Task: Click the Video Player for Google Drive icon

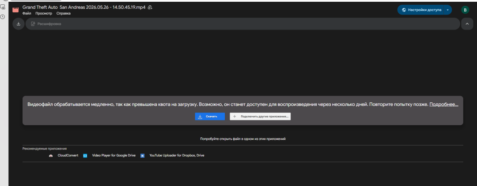Action: 85,155
